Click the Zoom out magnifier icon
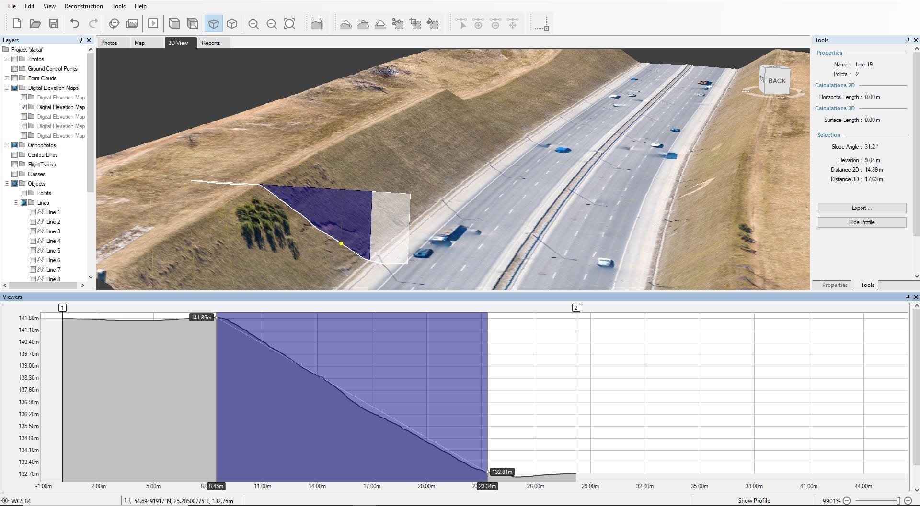 [x=272, y=24]
